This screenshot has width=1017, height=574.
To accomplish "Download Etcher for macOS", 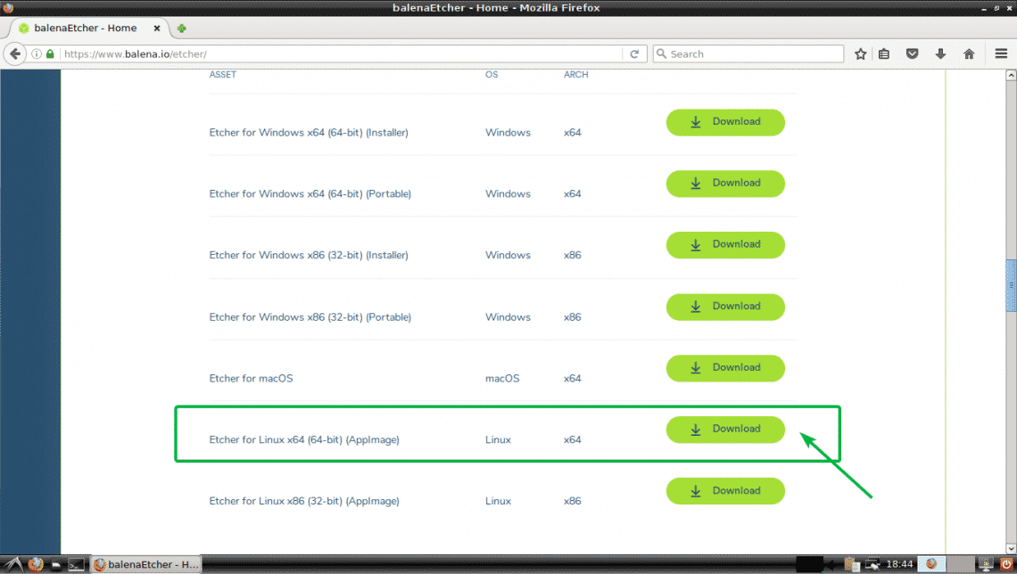I will (725, 368).
